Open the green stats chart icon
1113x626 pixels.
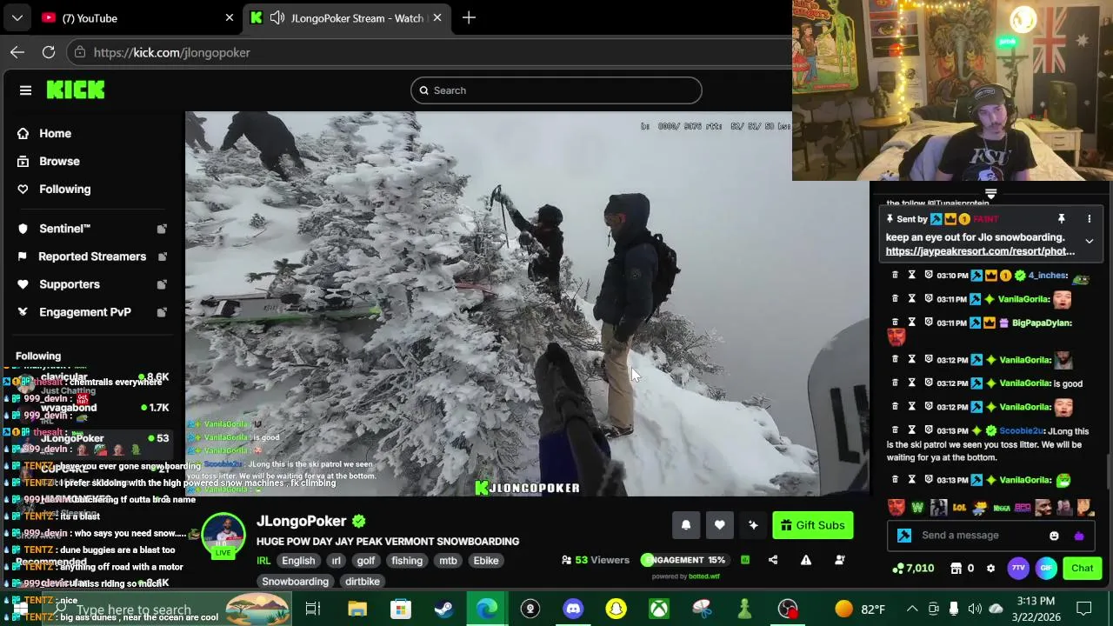(745, 560)
